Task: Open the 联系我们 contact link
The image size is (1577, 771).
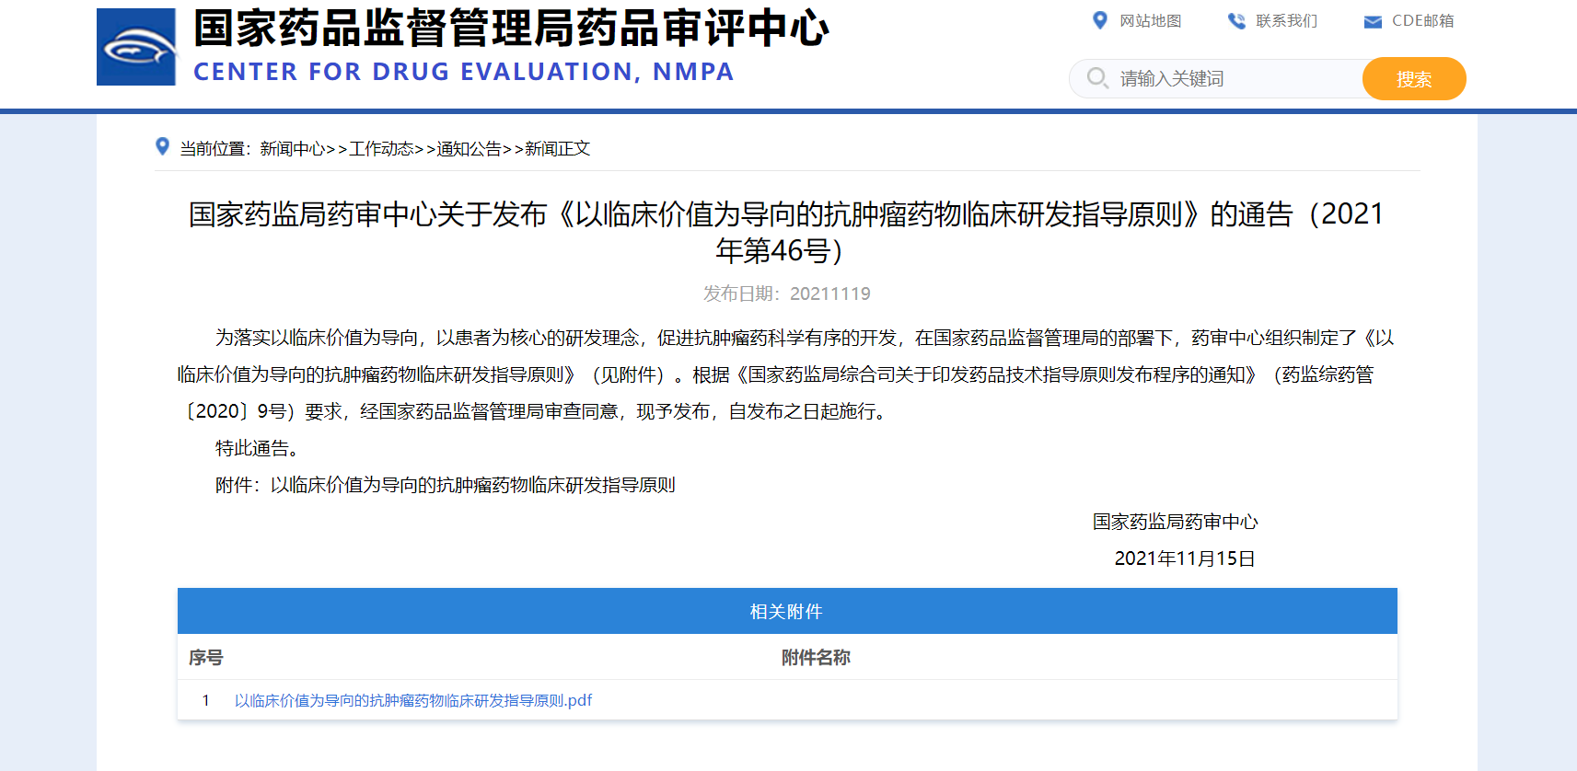Action: point(1286,21)
